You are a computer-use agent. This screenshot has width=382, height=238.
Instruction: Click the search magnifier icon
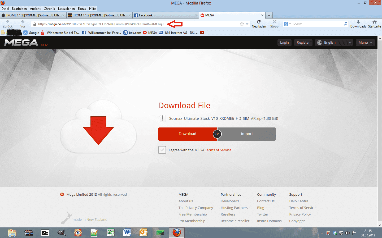pos(345,24)
